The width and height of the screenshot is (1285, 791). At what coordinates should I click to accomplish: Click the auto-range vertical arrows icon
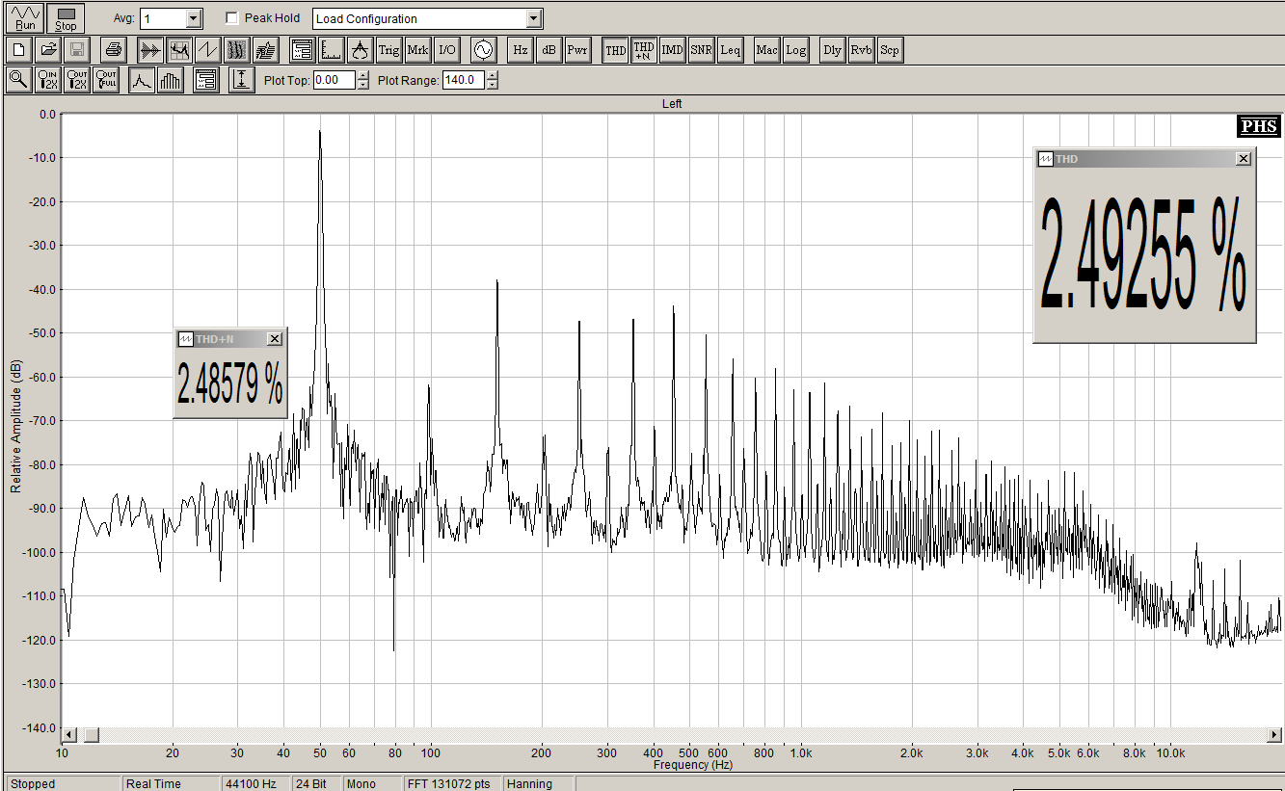[242, 80]
